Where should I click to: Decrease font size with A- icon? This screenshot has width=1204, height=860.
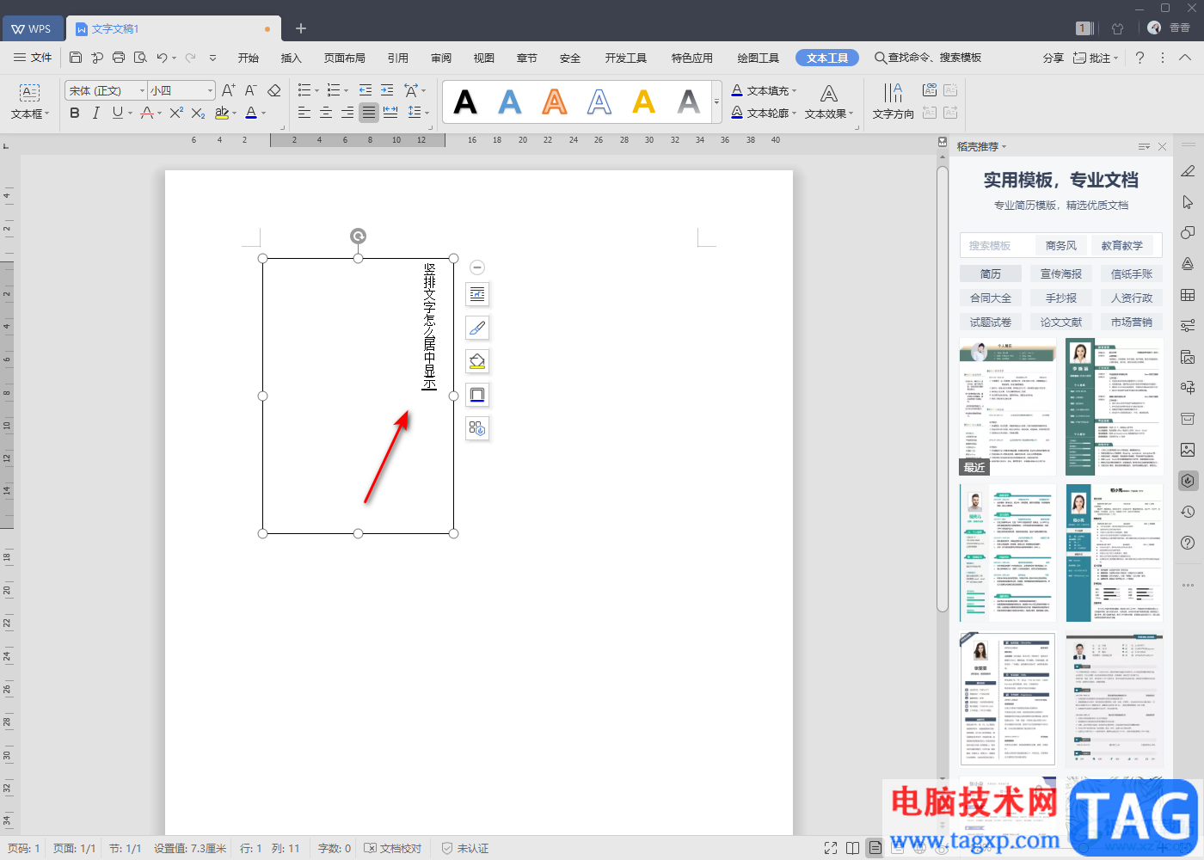[x=250, y=90]
